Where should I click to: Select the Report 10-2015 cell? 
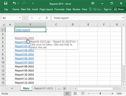30,75
